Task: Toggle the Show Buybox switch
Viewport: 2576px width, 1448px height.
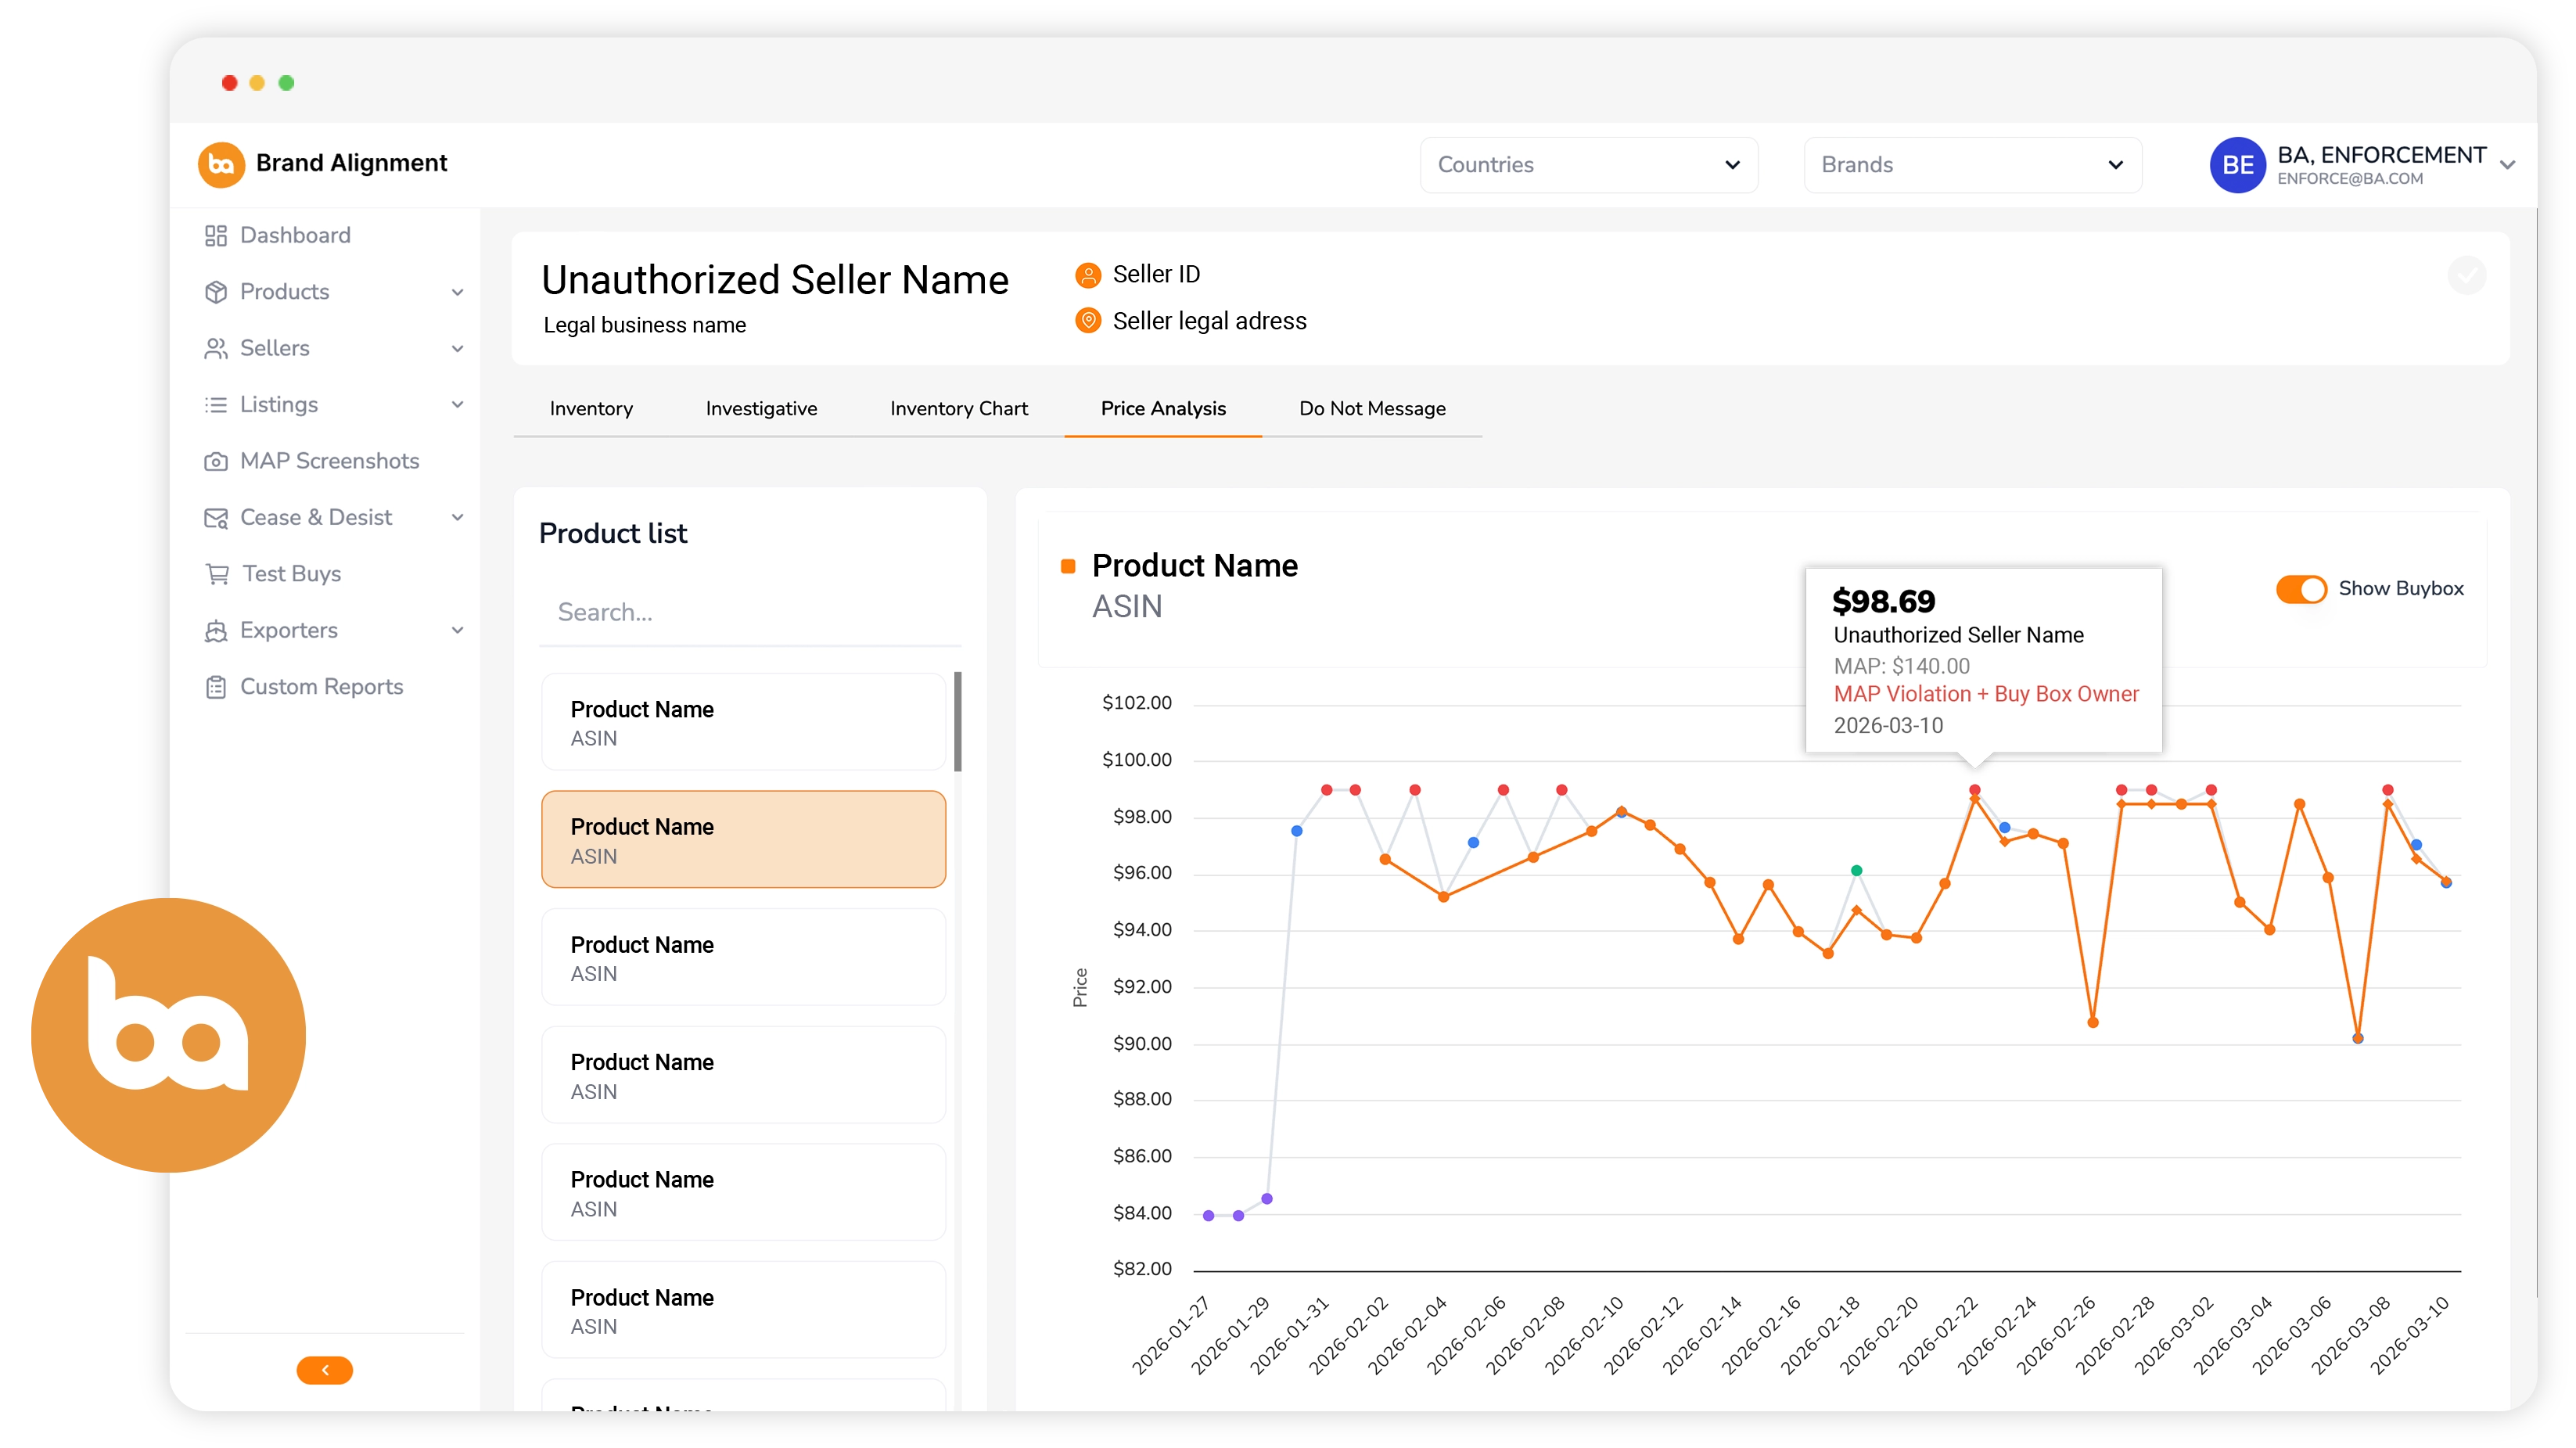Action: point(2301,589)
